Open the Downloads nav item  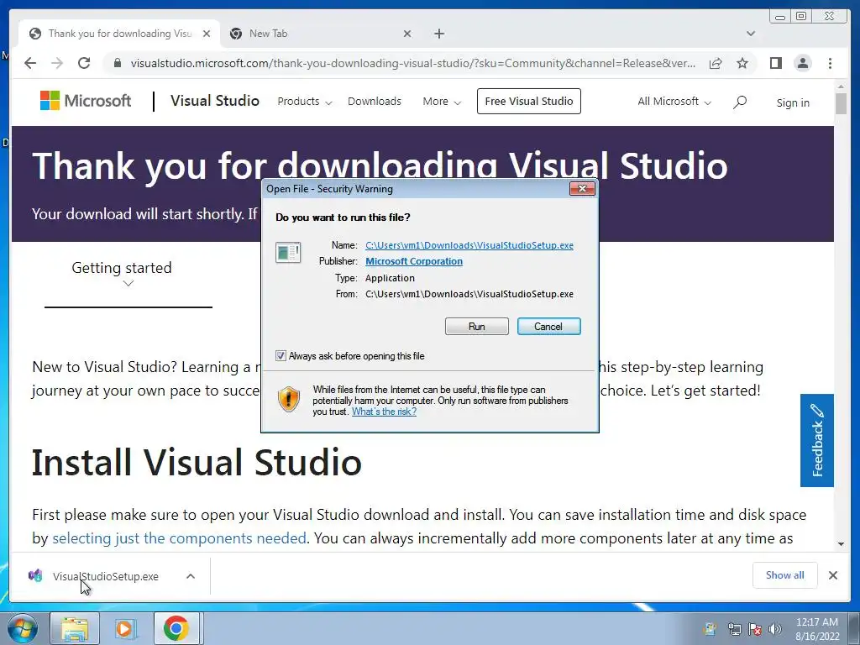(374, 102)
